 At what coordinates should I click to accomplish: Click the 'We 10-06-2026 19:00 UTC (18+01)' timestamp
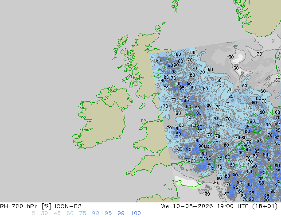pyautogui.click(x=219, y=206)
